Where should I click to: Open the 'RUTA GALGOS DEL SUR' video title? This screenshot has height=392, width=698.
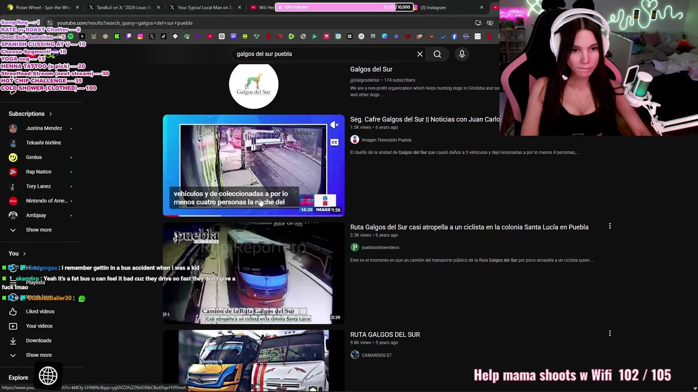point(385,335)
